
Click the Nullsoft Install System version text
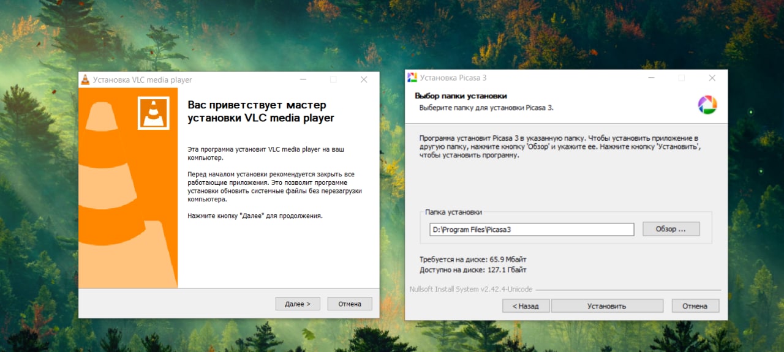[471, 289]
